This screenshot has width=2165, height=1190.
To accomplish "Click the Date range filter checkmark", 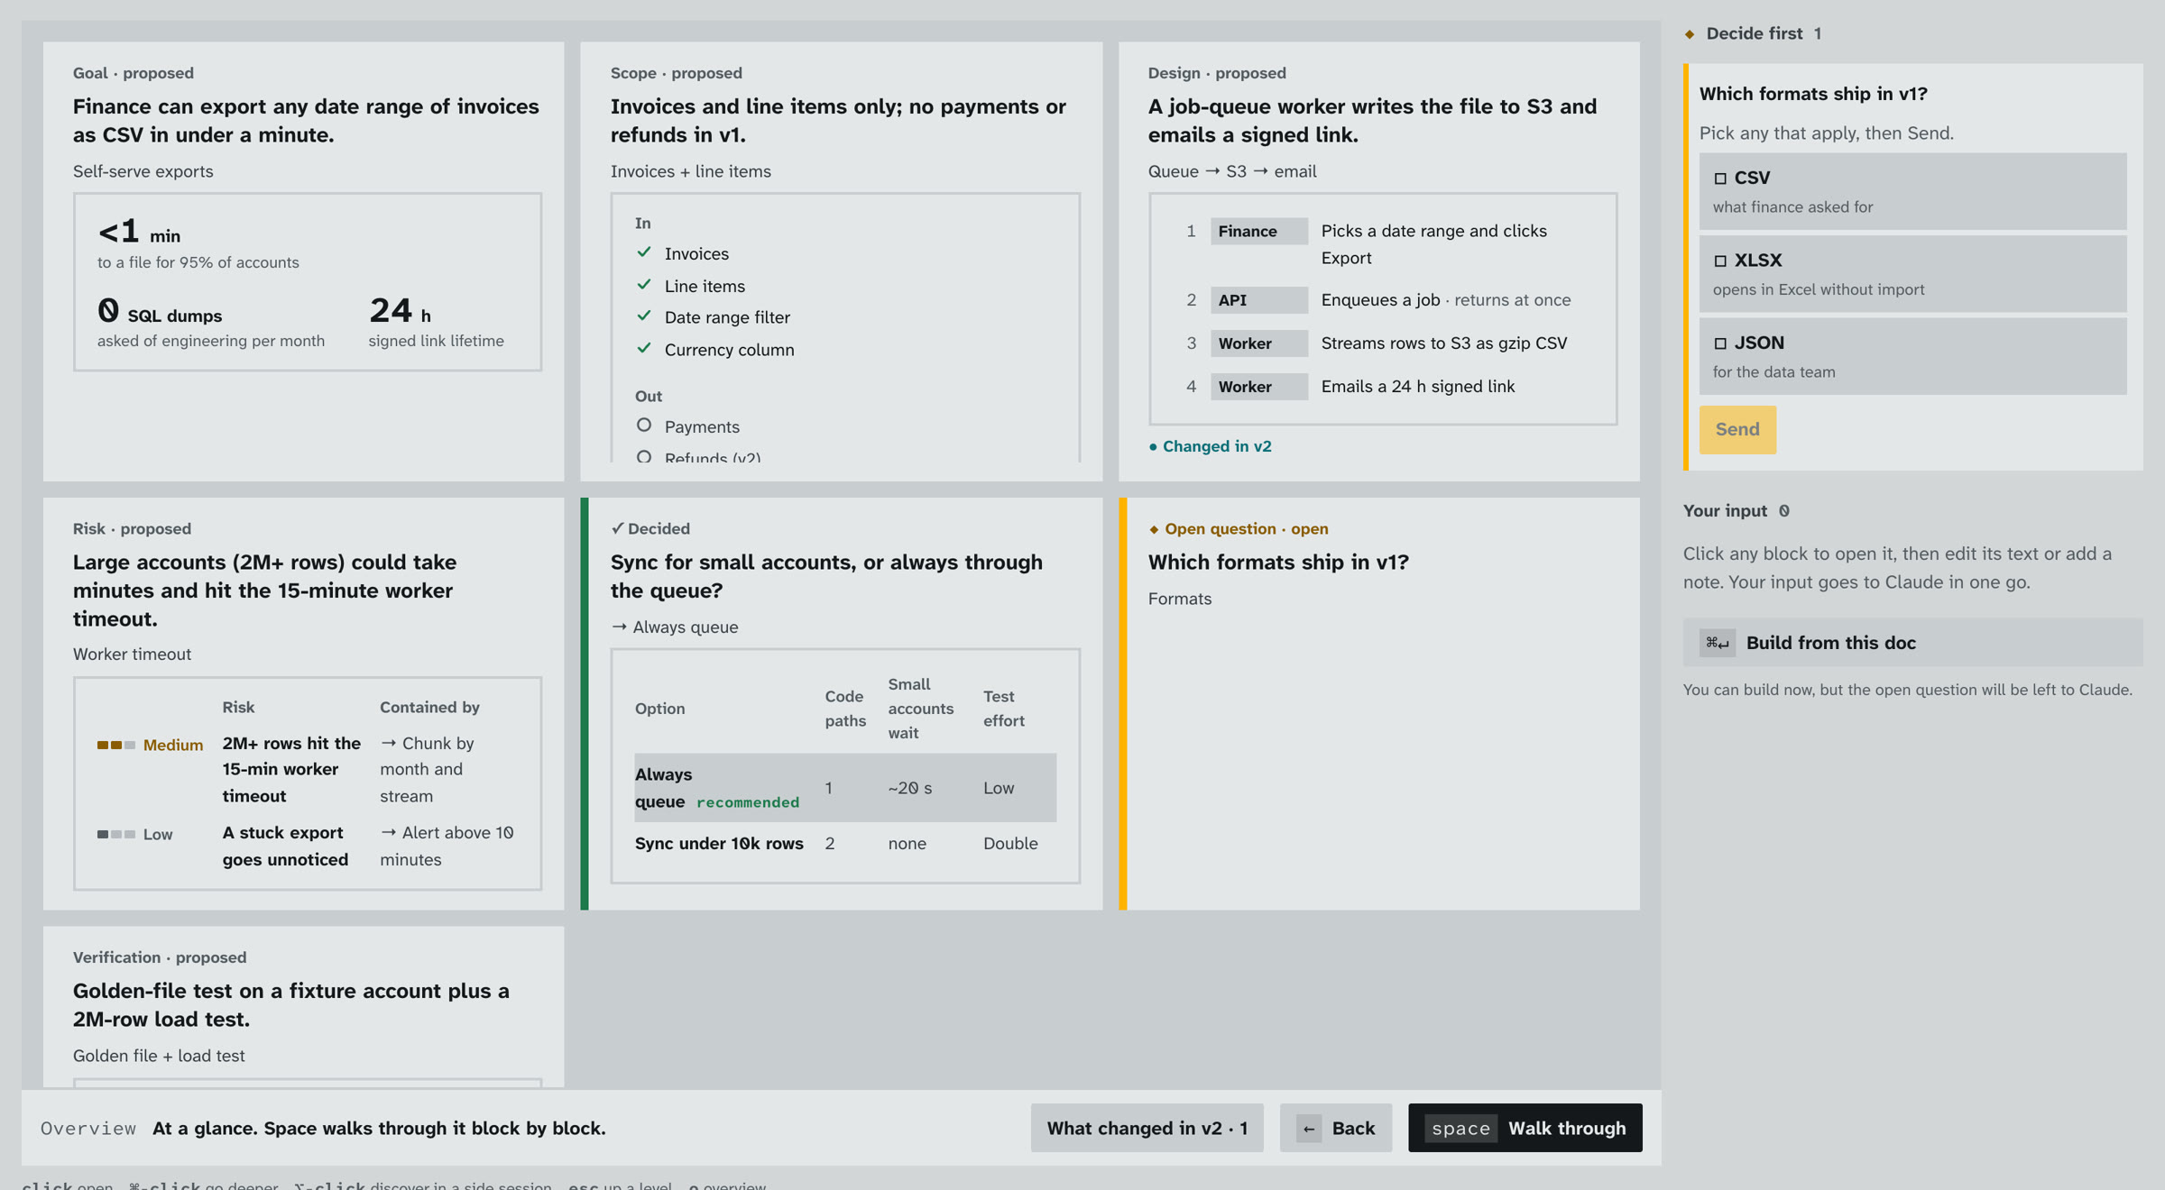I will click(x=643, y=316).
